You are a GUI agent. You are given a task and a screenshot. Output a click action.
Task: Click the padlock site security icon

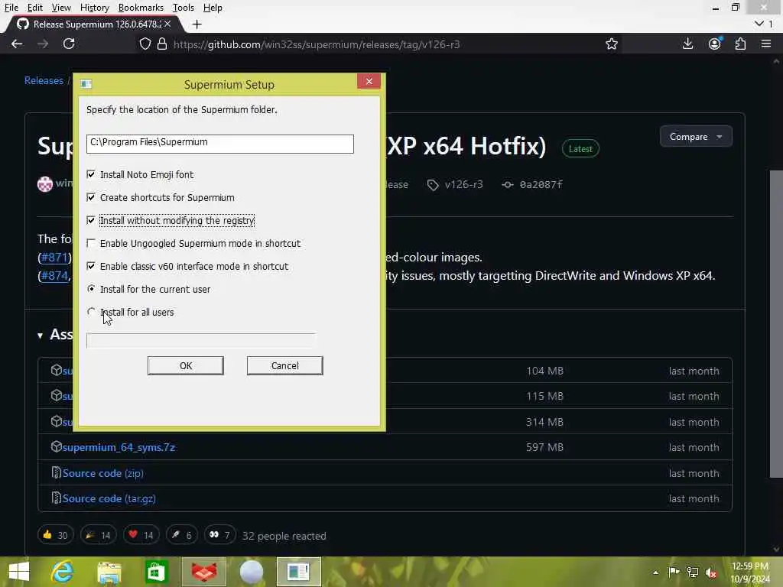(x=162, y=44)
